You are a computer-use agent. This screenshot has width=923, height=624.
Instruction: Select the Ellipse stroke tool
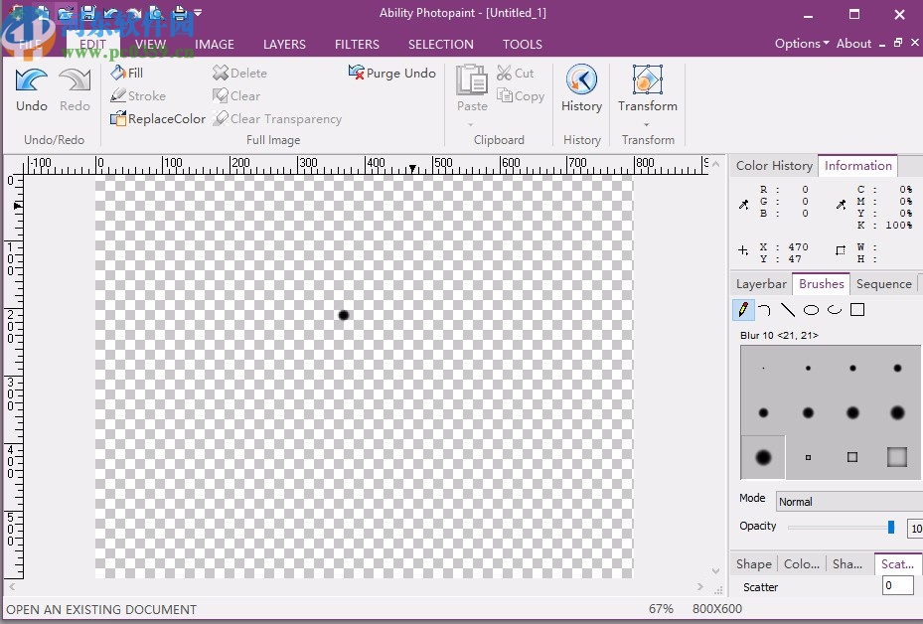click(810, 309)
